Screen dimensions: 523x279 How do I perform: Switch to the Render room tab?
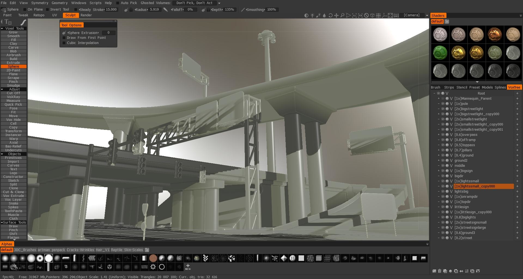click(86, 15)
